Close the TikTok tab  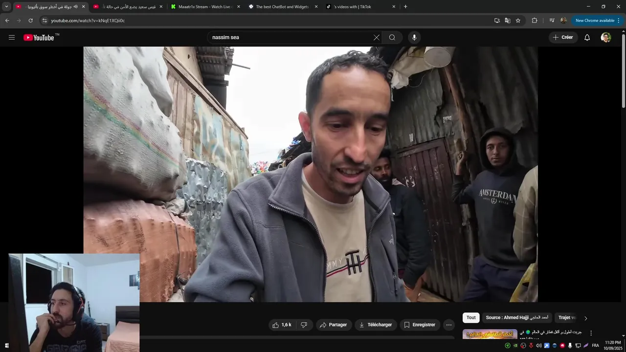pyautogui.click(x=394, y=7)
